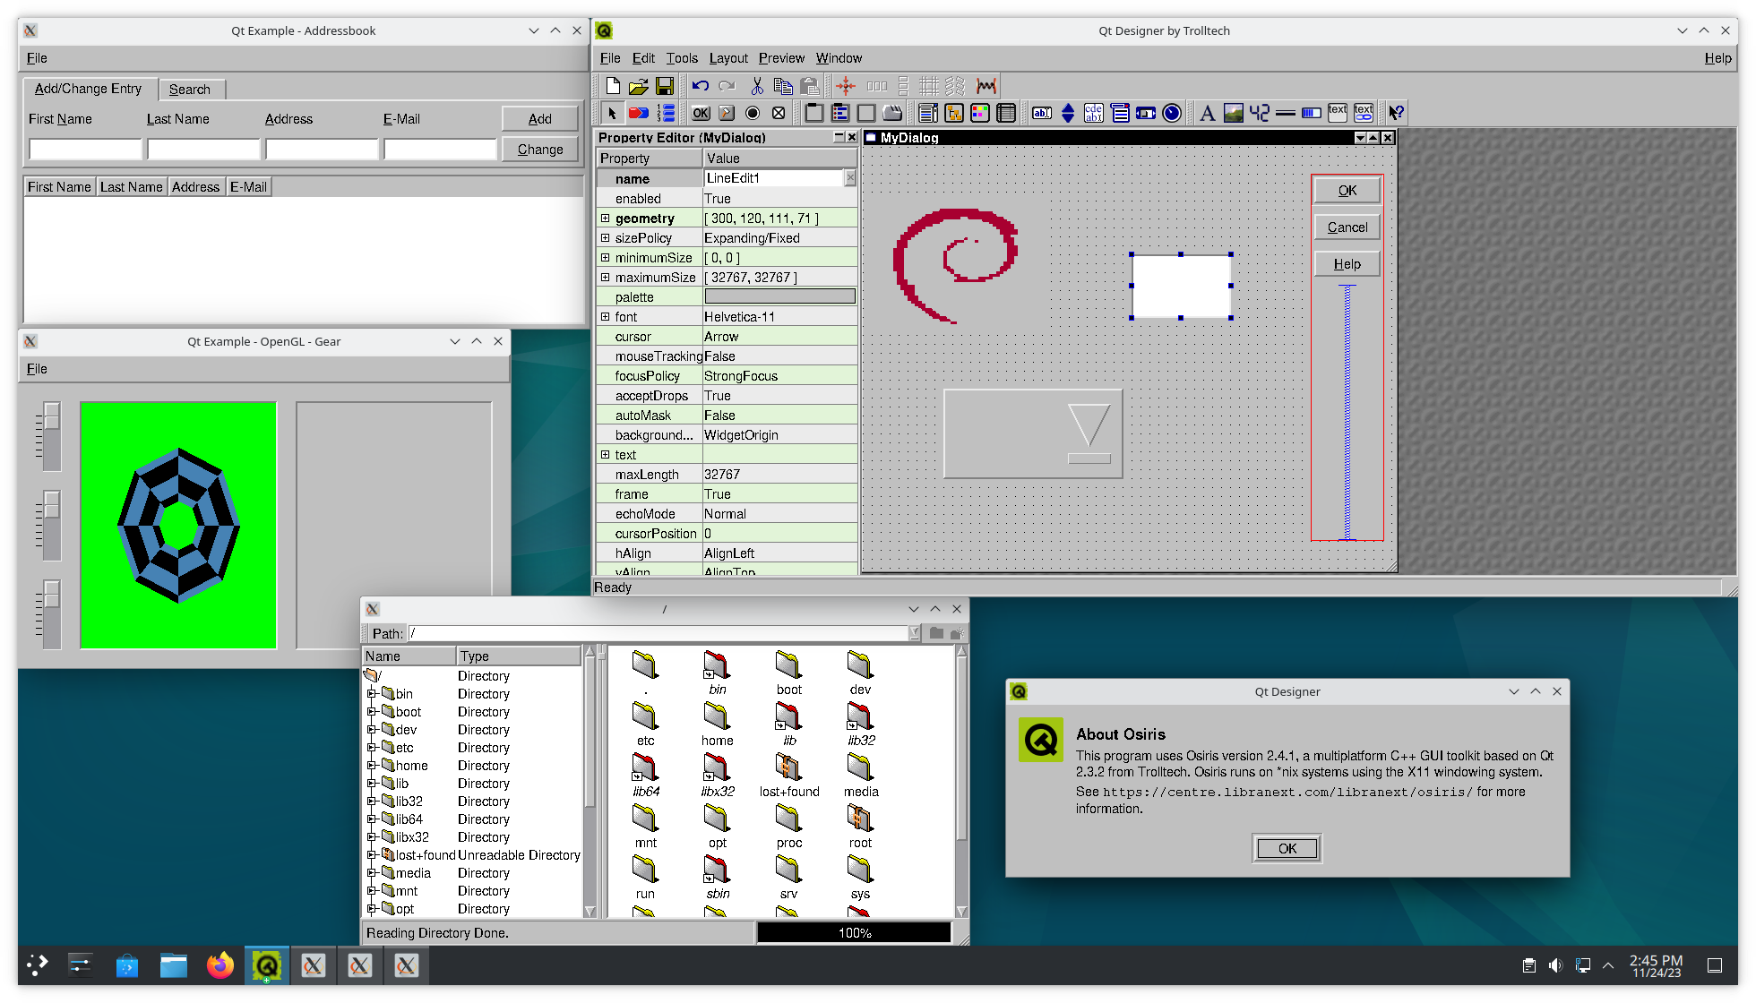Choose the Dial widget tool

(1172, 113)
